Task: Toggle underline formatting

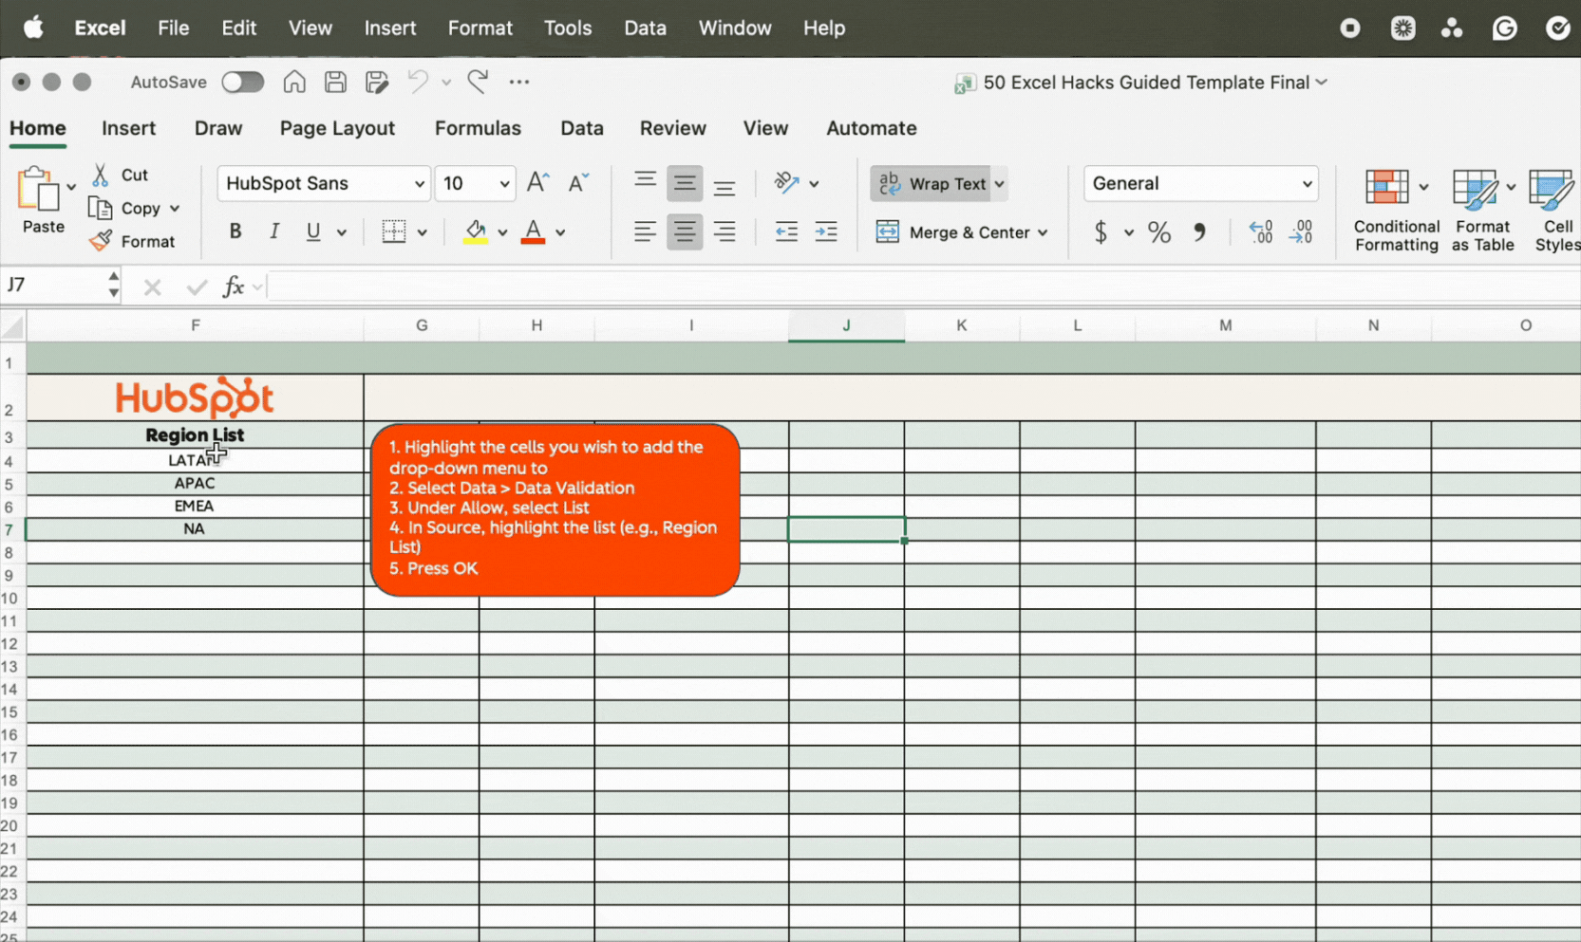Action: (x=311, y=231)
